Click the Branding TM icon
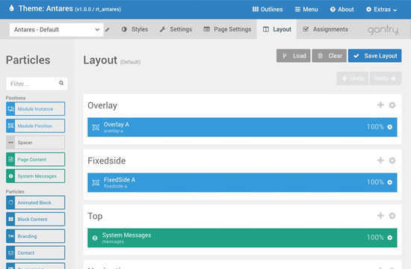411x269 pixels. click(x=10, y=236)
